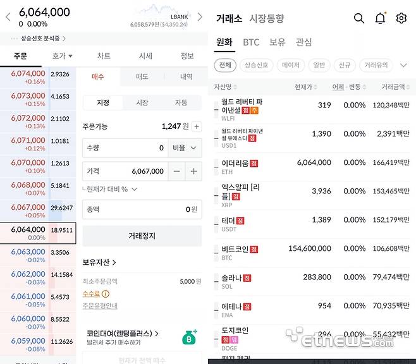The image size is (416, 364).
Task: Select ask price 6,067,000 row
Action: tap(38, 211)
